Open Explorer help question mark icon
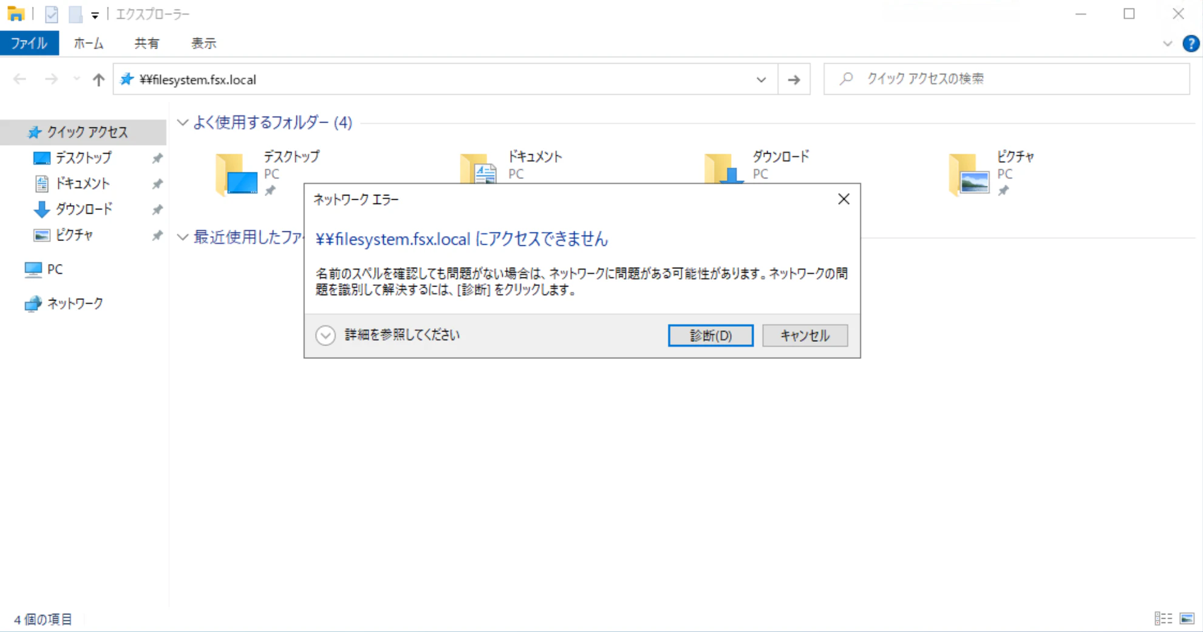The image size is (1203, 632). click(1190, 44)
